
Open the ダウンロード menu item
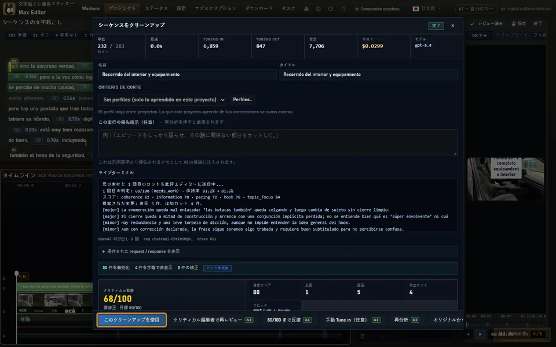(259, 9)
